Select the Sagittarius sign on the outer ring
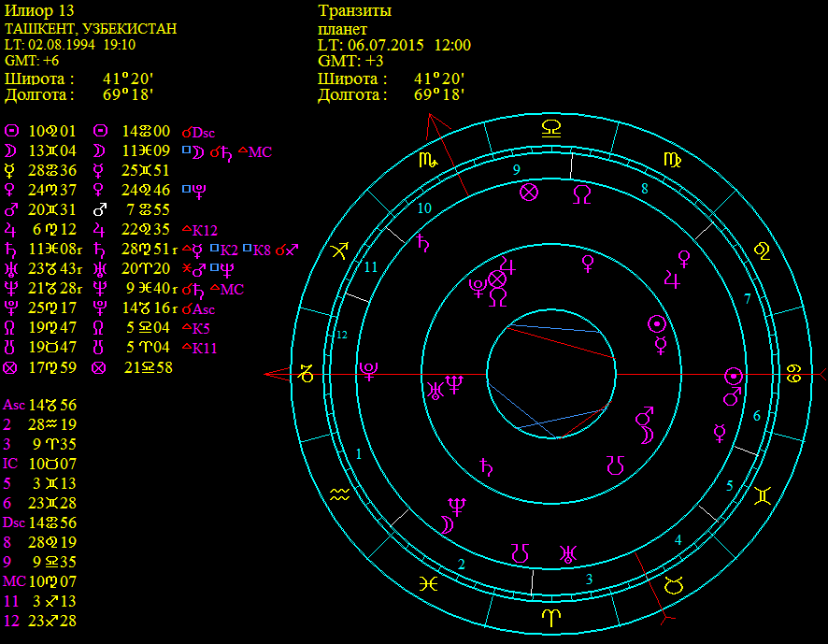The width and height of the screenshot is (828, 644). pyautogui.click(x=340, y=250)
